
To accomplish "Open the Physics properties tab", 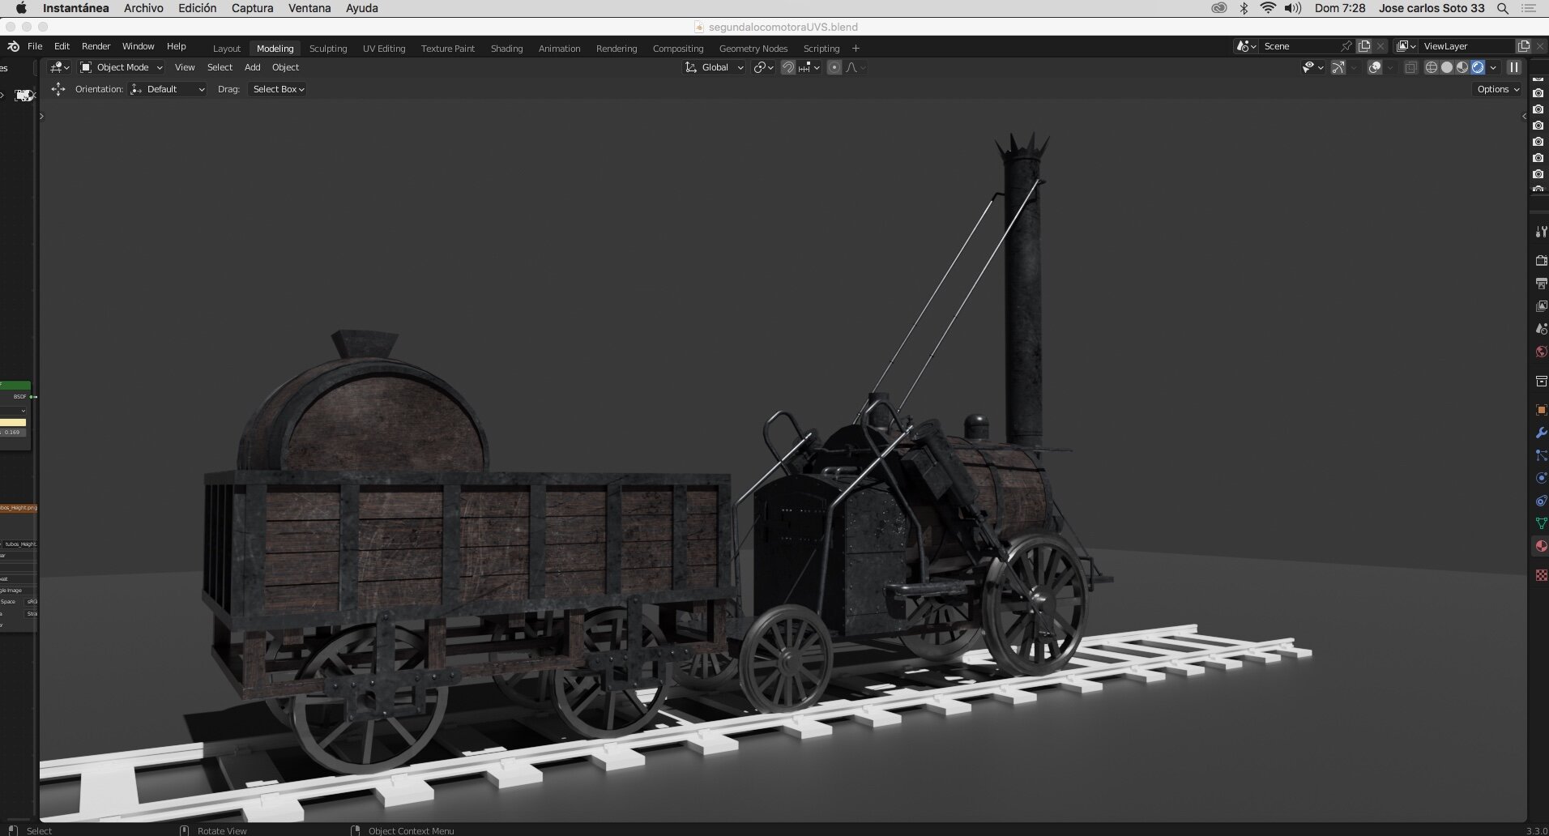I will [1541, 478].
